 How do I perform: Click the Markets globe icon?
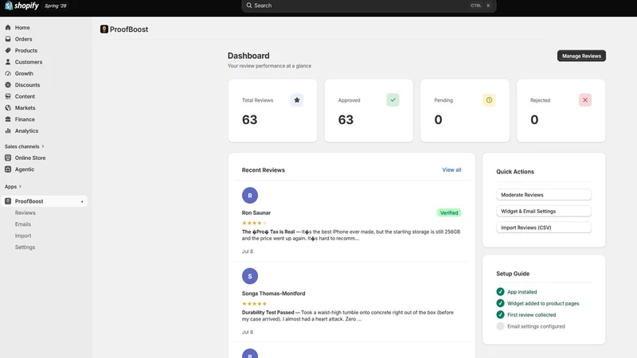[8, 107]
